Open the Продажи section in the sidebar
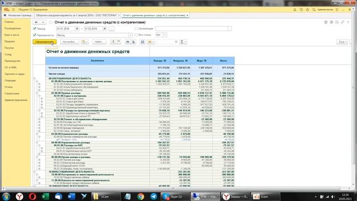 9,41
